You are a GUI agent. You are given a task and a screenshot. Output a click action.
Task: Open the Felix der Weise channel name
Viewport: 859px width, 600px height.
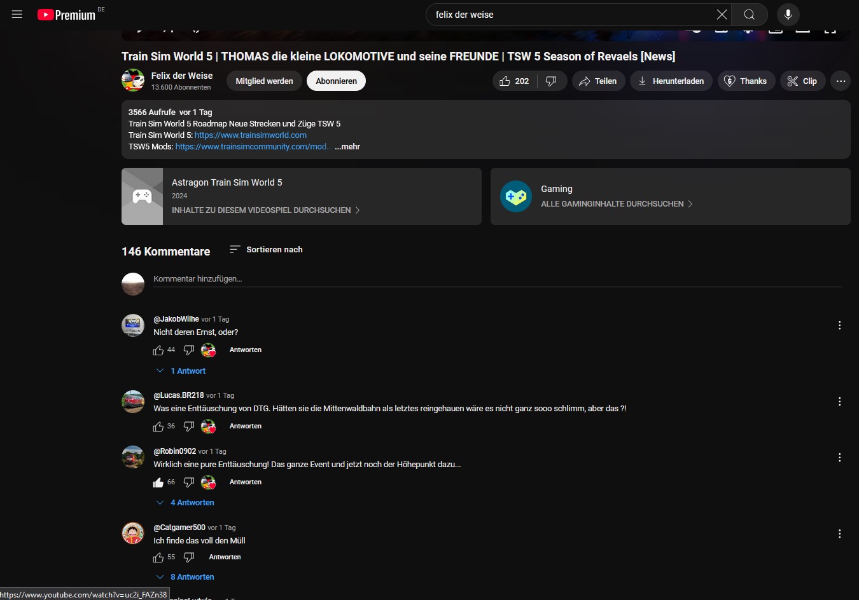[x=182, y=76]
